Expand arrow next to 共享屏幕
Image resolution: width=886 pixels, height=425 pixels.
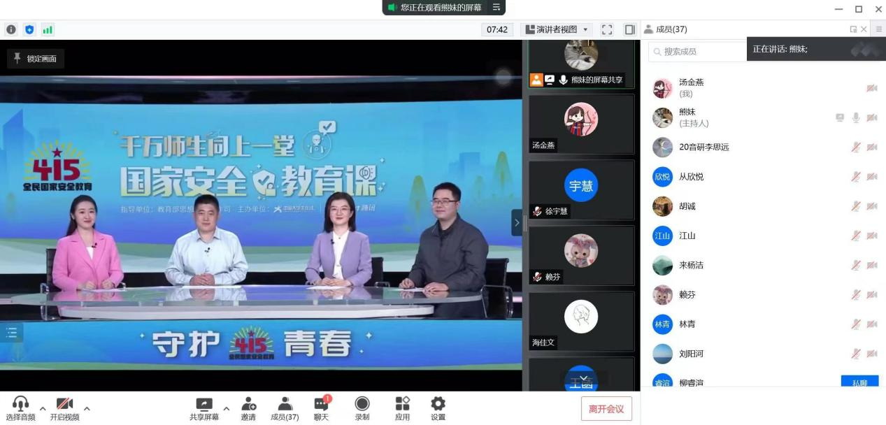click(226, 408)
